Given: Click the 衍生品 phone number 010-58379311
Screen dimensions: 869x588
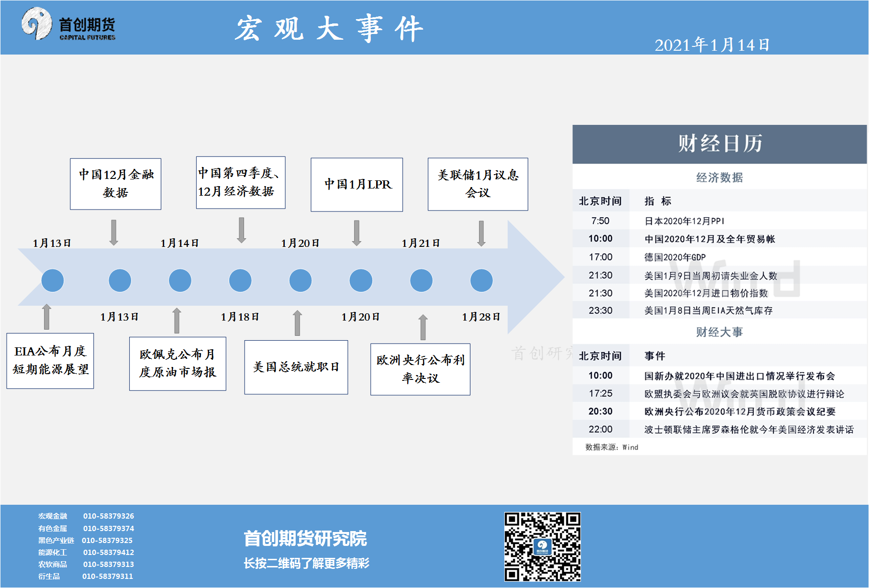Looking at the screenshot, I should click(108, 577).
